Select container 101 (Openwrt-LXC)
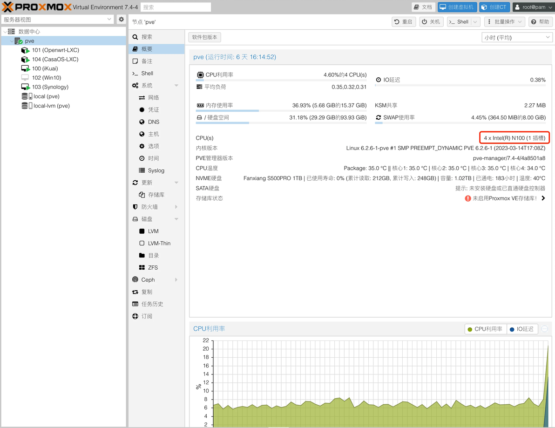The height and width of the screenshot is (428, 555). 55,50
